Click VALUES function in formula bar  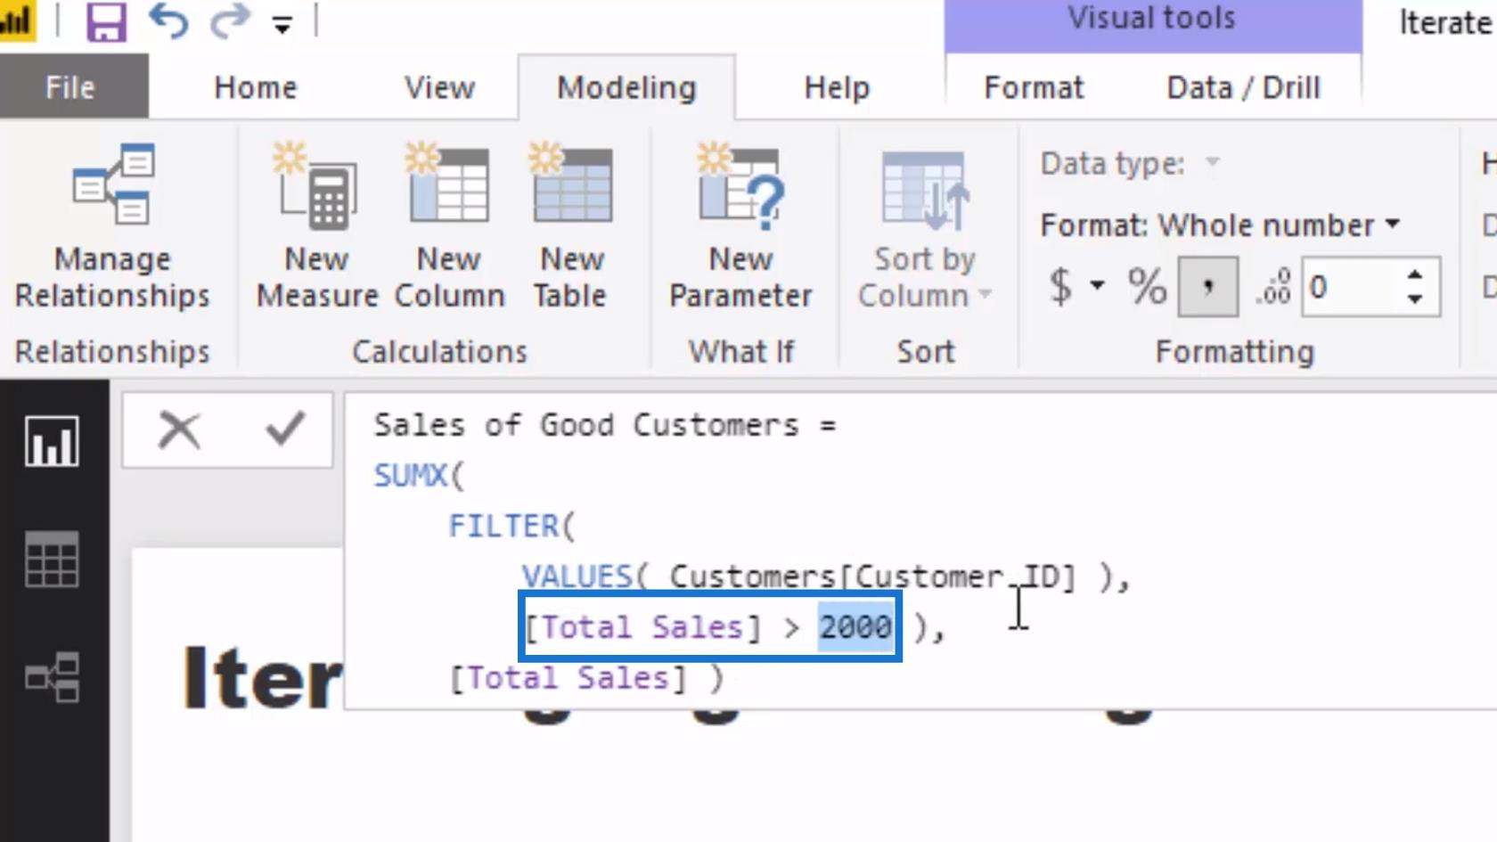tap(577, 577)
